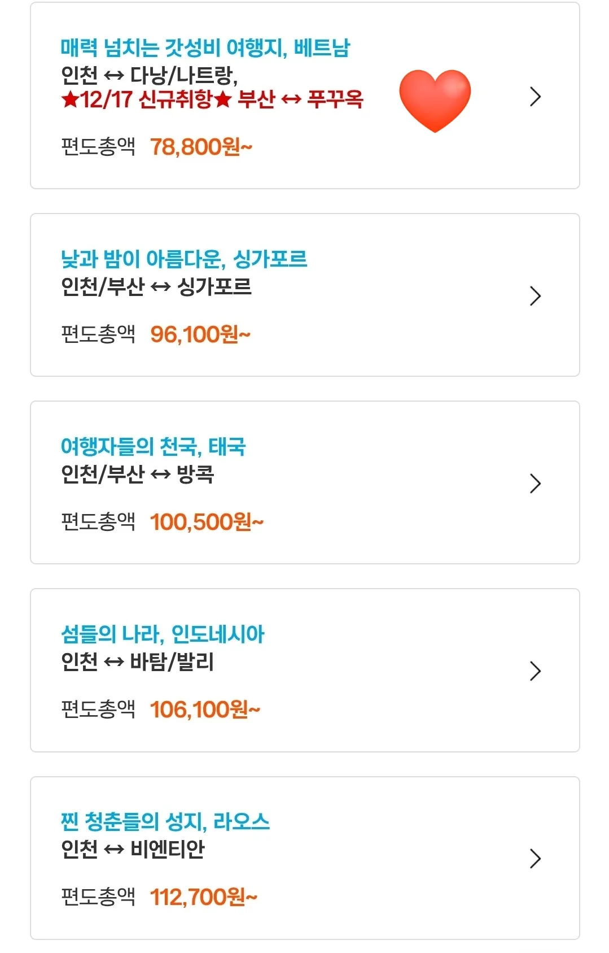Click the Indonesia card's right arrow

[535, 671]
